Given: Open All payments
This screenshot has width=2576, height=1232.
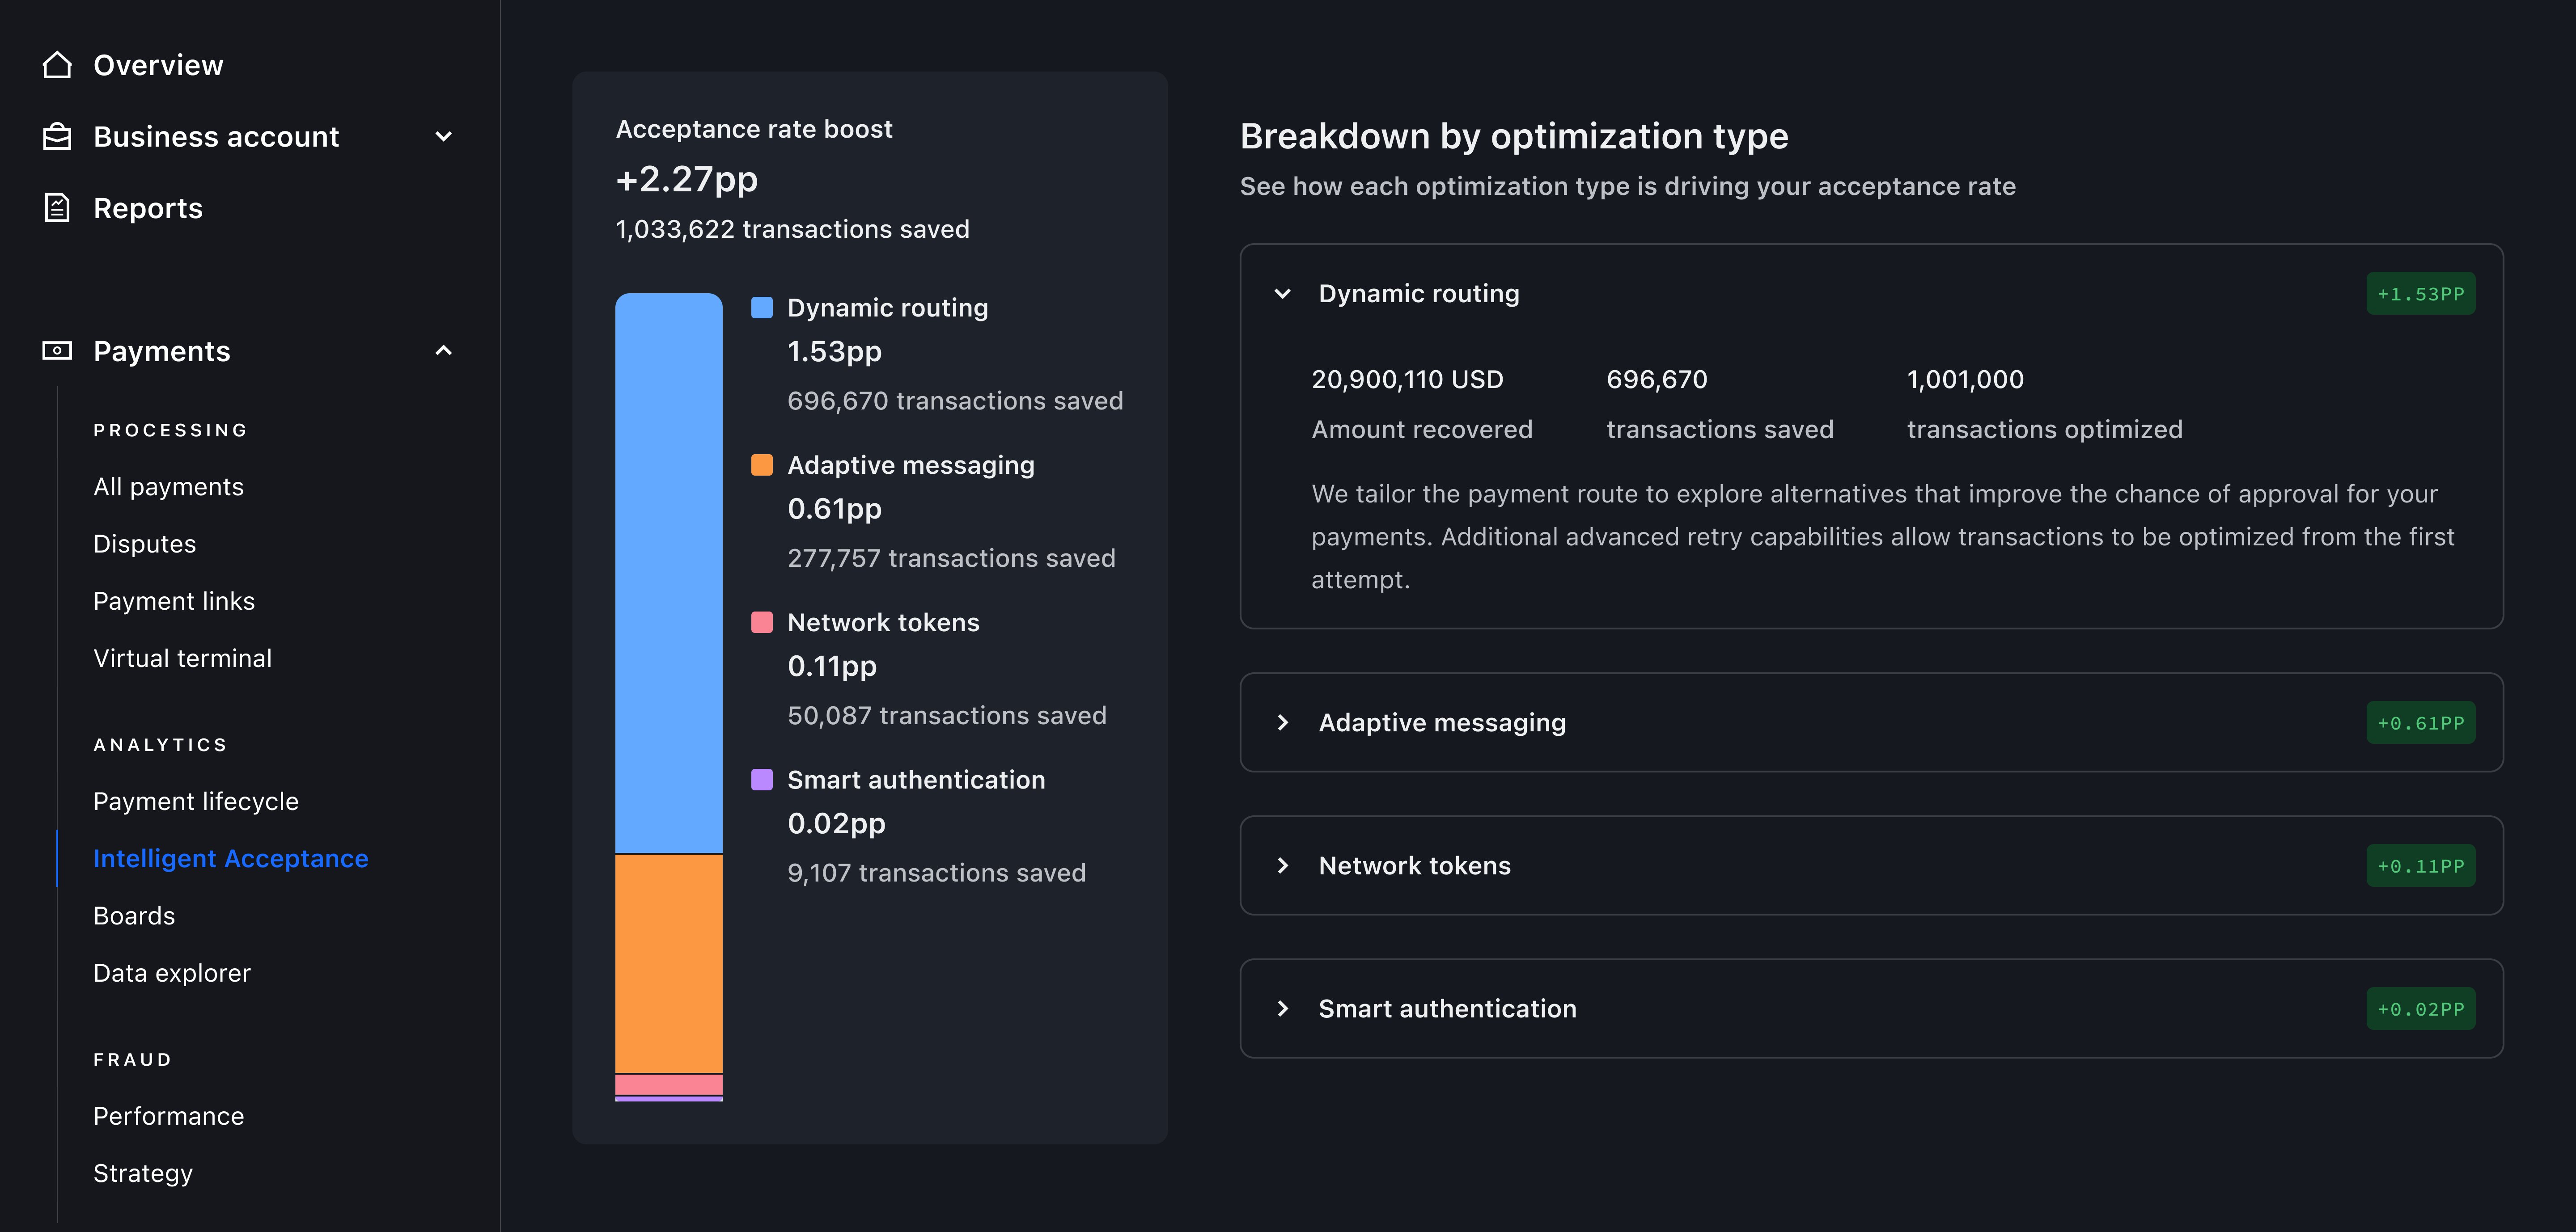Looking at the screenshot, I should pos(168,487).
